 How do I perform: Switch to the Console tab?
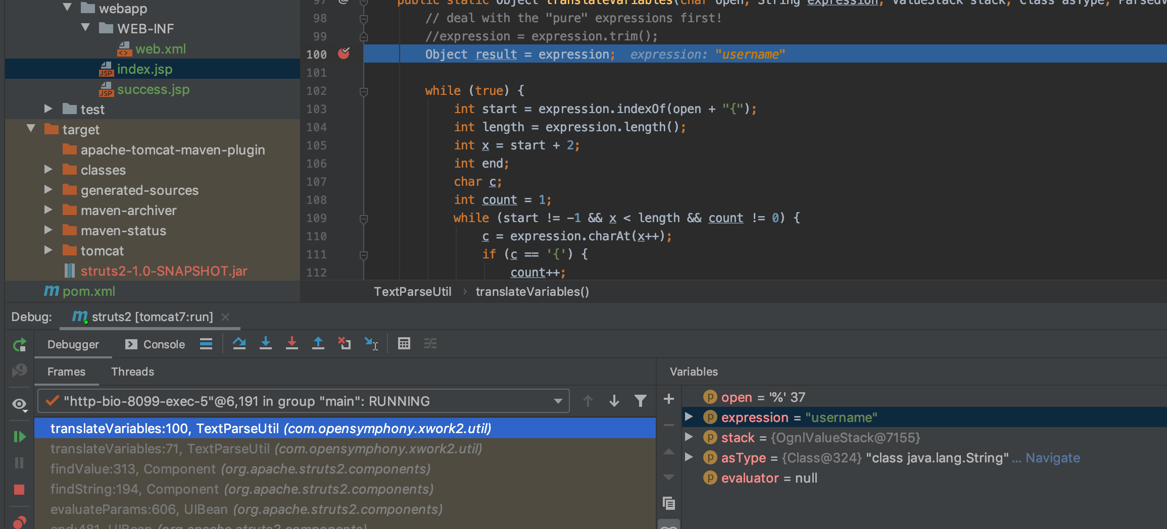155,344
